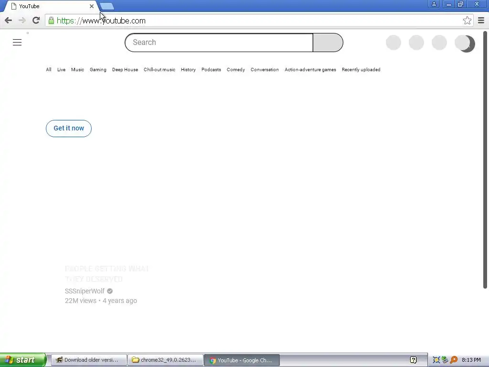Select the Action-adventure games filter chip
Viewport: 489px width, 367px height.
click(310, 70)
